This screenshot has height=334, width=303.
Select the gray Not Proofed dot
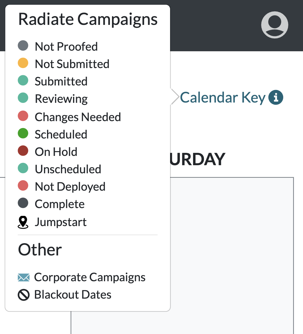click(23, 46)
